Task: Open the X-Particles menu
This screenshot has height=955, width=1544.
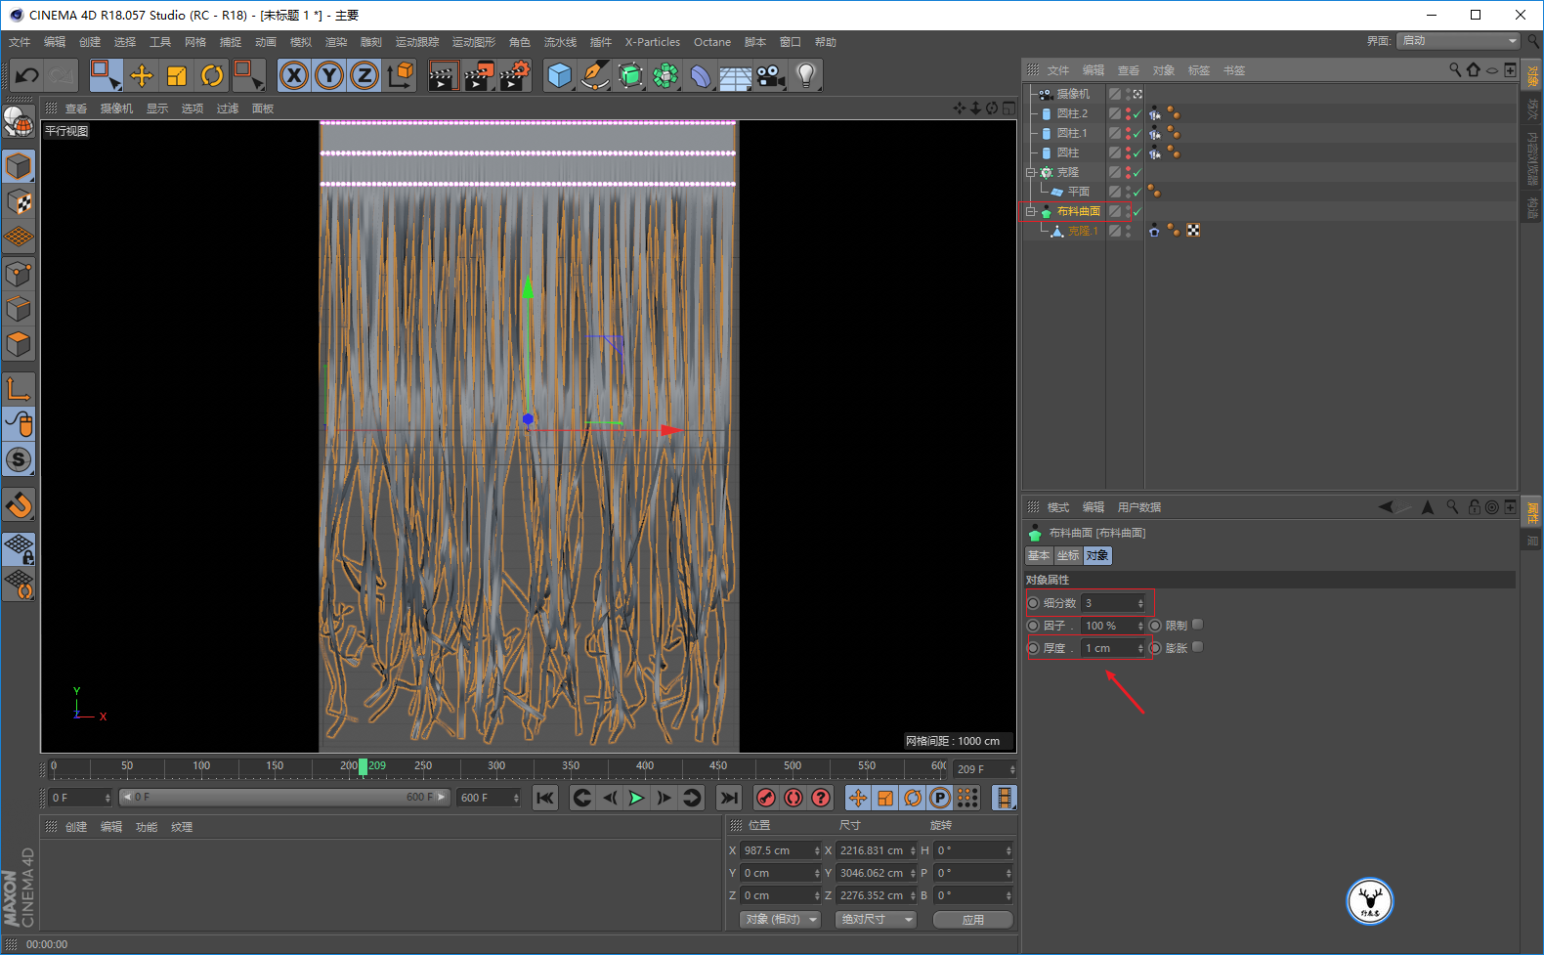Action: [653, 42]
